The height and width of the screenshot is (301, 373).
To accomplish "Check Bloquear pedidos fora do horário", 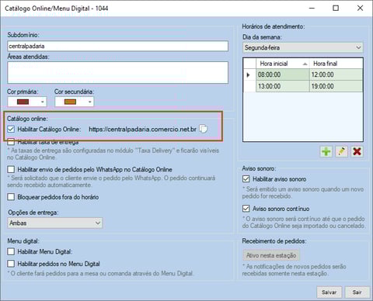I will (11, 197).
